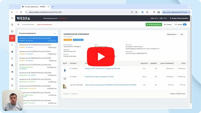The height and width of the screenshot is (113, 201).
Task: Select order № ПВ000000017 in the list
Action: coord(38,59)
